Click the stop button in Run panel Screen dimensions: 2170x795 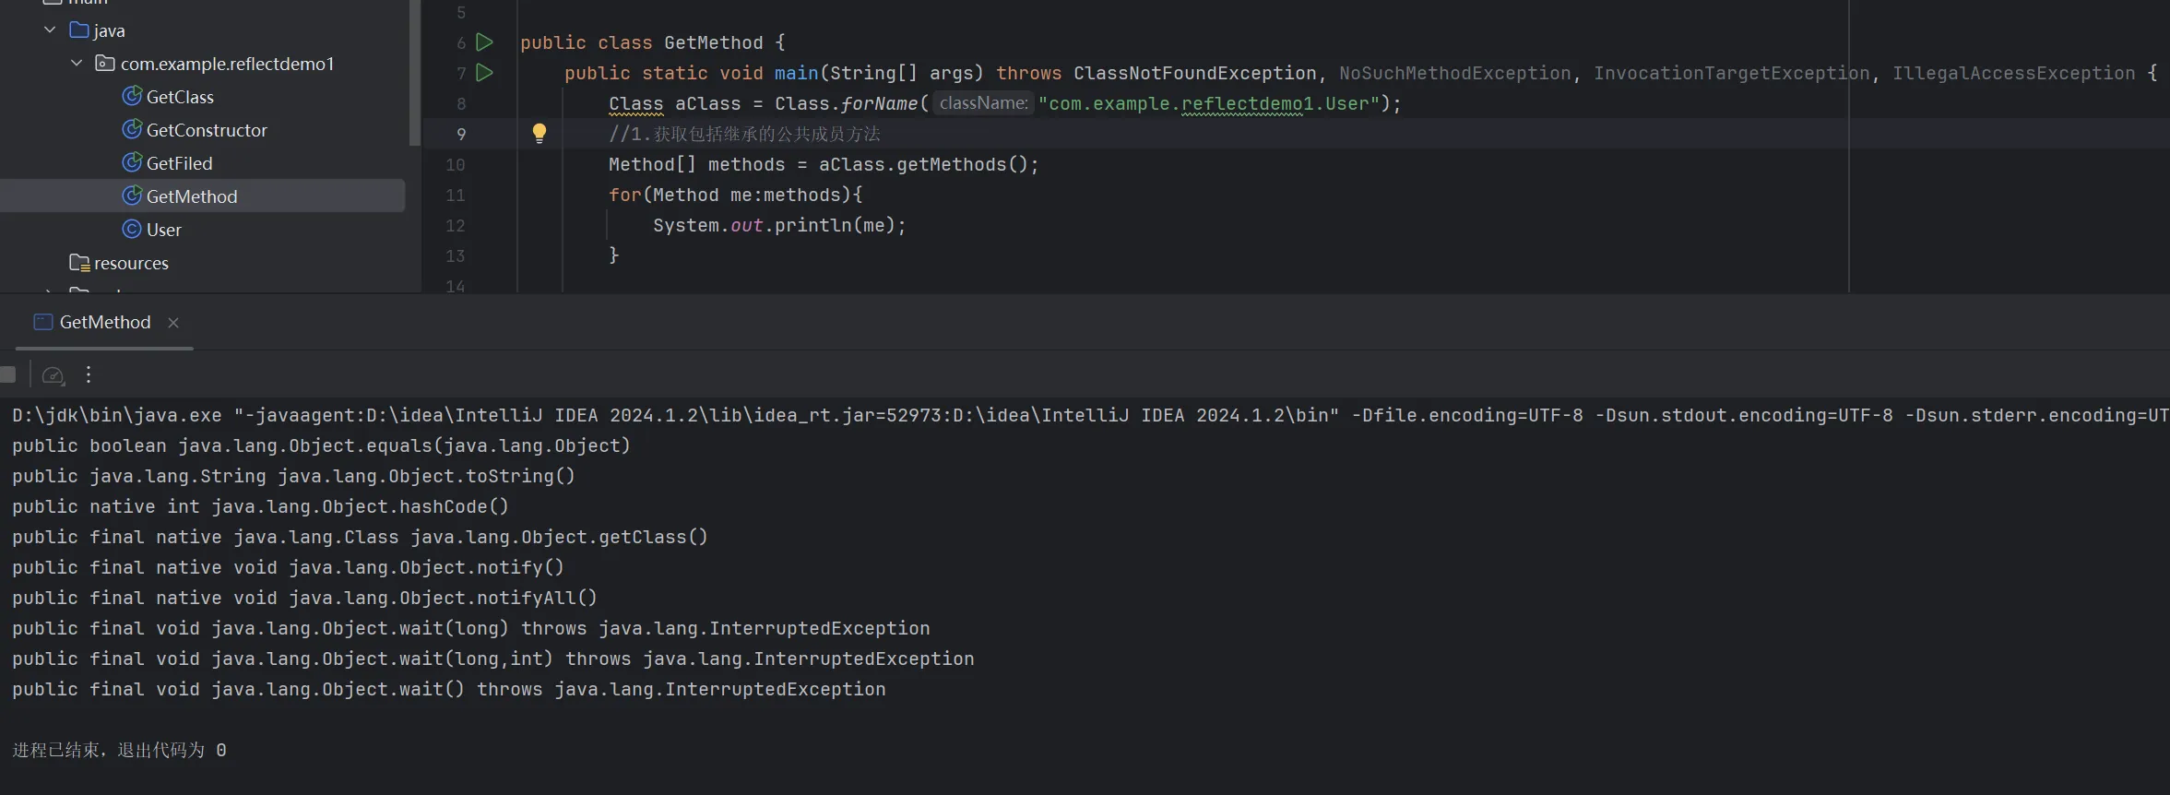[x=8, y=374]
